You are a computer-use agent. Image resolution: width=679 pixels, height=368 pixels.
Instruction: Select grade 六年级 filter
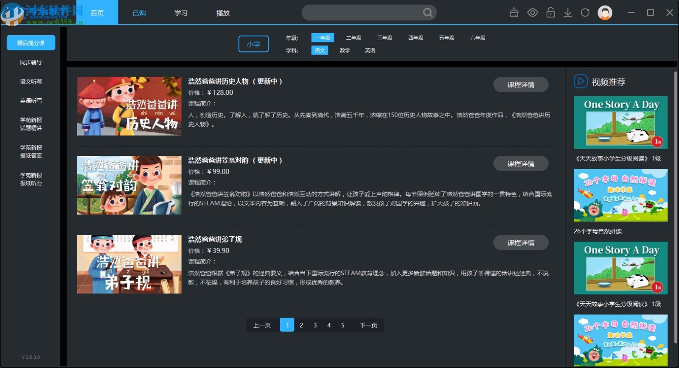point(477,38)
